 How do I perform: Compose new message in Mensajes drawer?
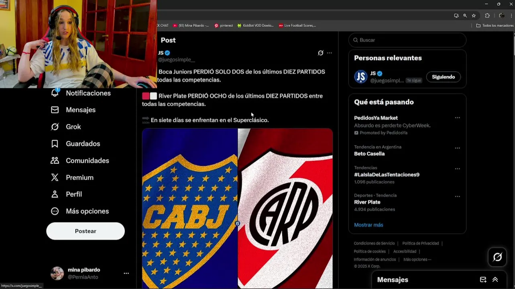pos(483,280)
